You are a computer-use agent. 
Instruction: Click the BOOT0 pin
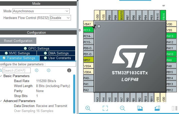(x=121, y=15)
